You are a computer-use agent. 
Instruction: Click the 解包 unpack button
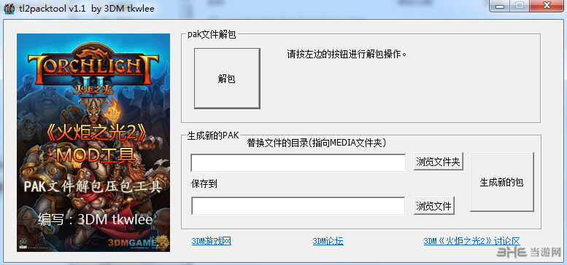pyautogui.click(x=227, y=78)
